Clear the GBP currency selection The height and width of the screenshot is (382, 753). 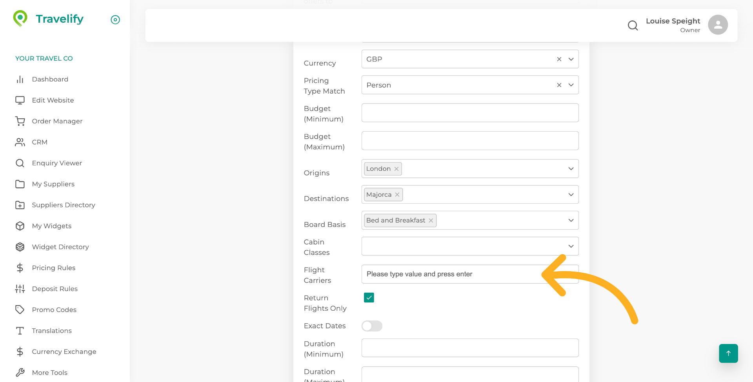(x=559, y=59)
